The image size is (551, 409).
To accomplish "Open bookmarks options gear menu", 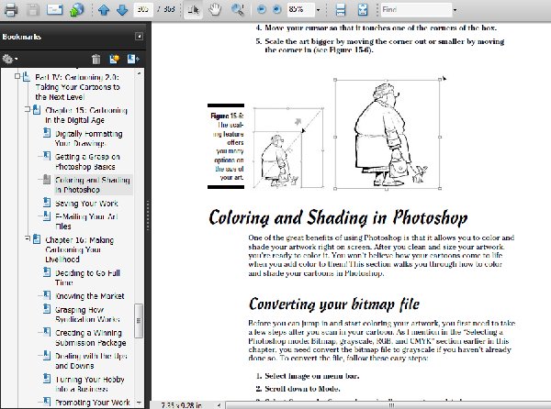I will click(x=10, y=59).
